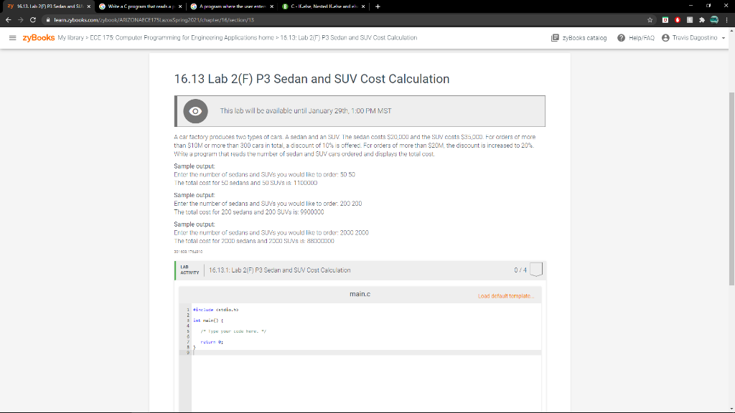Viewport: 735px width, 413px height.
Task: Click the user account avatar icon
Action: (x=665, y=38)
